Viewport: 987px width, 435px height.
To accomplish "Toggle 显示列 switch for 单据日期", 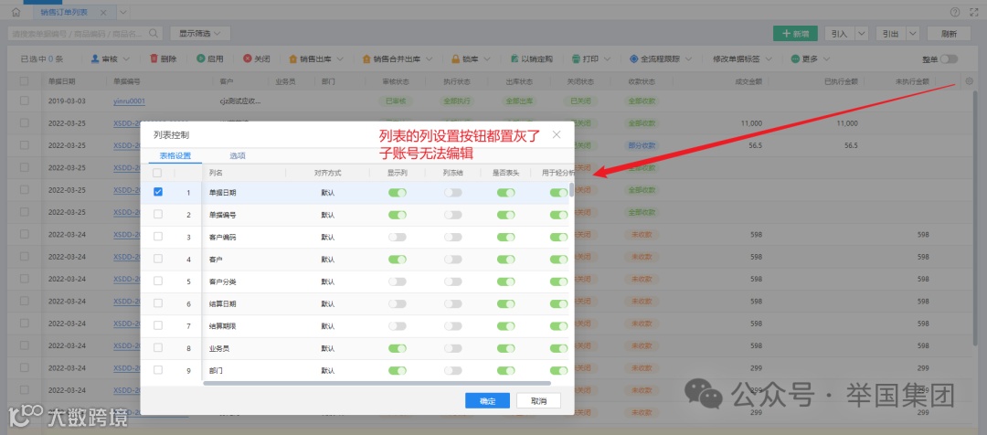I will pyautogui.click(x=398, y=193).
